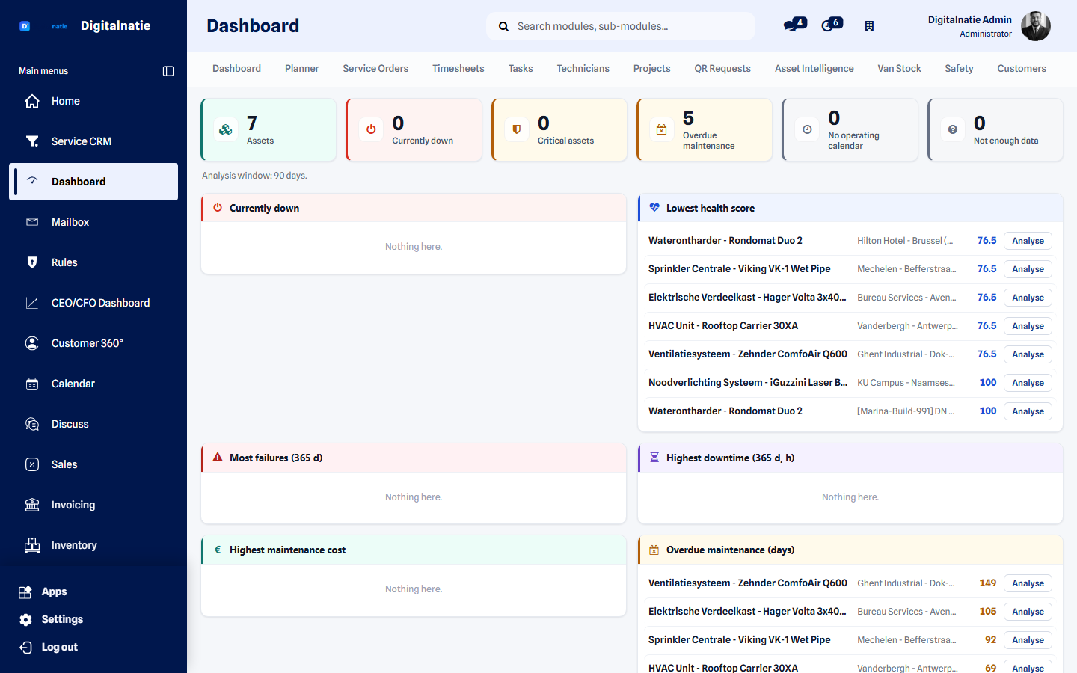Screen dimensions: 1077x673
Task: Click the Lowest health score panel header
Action: 850,208
